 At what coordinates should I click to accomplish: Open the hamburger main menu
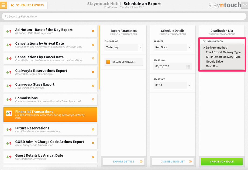[3, 5]
